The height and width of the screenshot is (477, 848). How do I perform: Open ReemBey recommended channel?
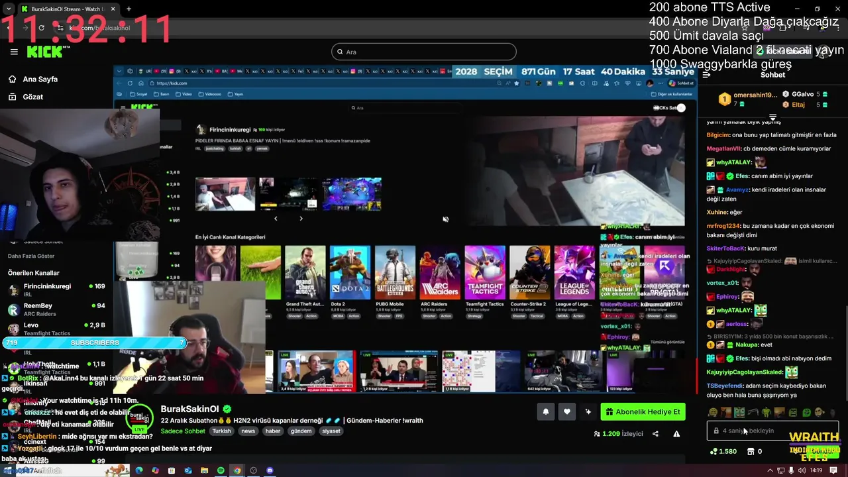click(56, 309)
